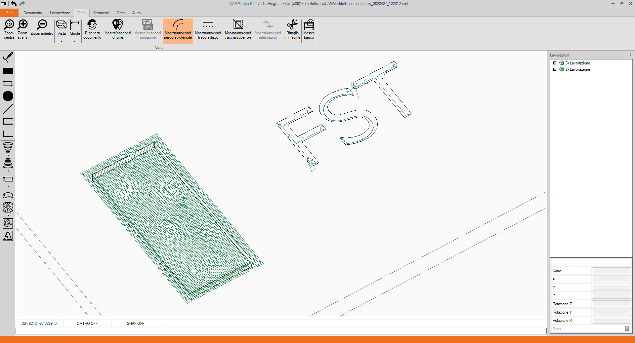
Task: Click the Rigenera documento icon
Action: coord(92,25)
